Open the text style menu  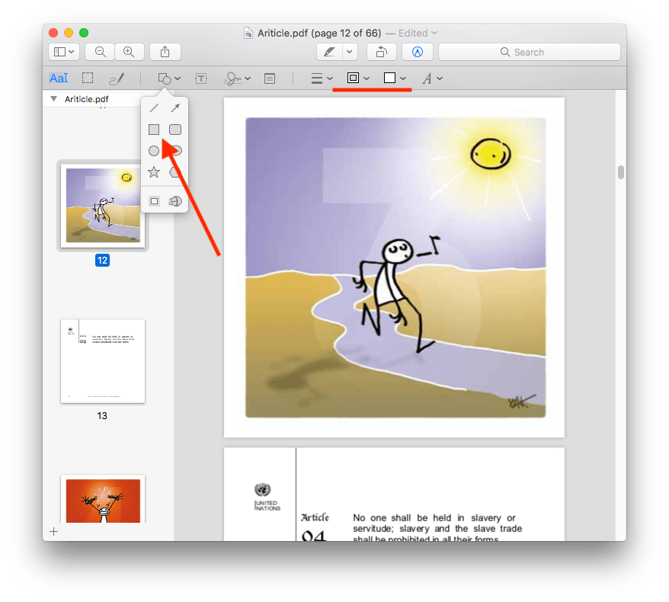(432, 78)
